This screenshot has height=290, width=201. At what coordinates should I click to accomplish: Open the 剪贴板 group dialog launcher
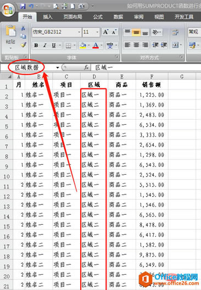(25, 57)
